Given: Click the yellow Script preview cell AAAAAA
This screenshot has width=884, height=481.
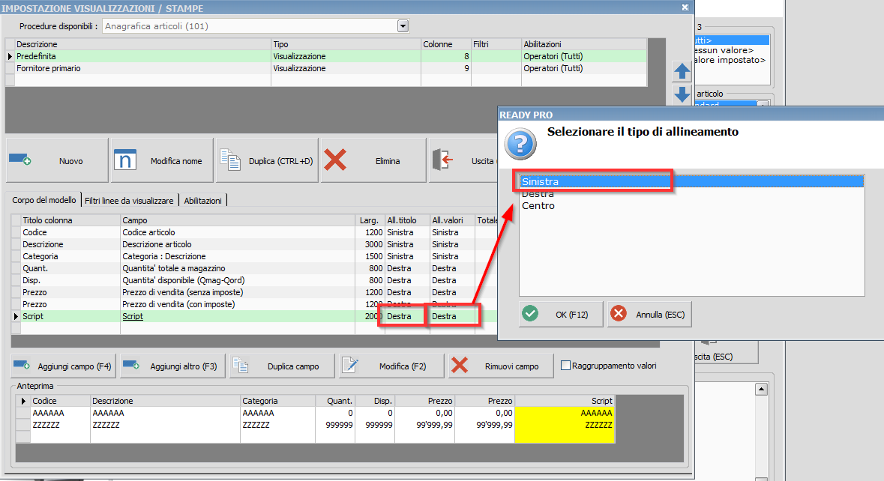Looking at the screenshot, I should (565, 413).
